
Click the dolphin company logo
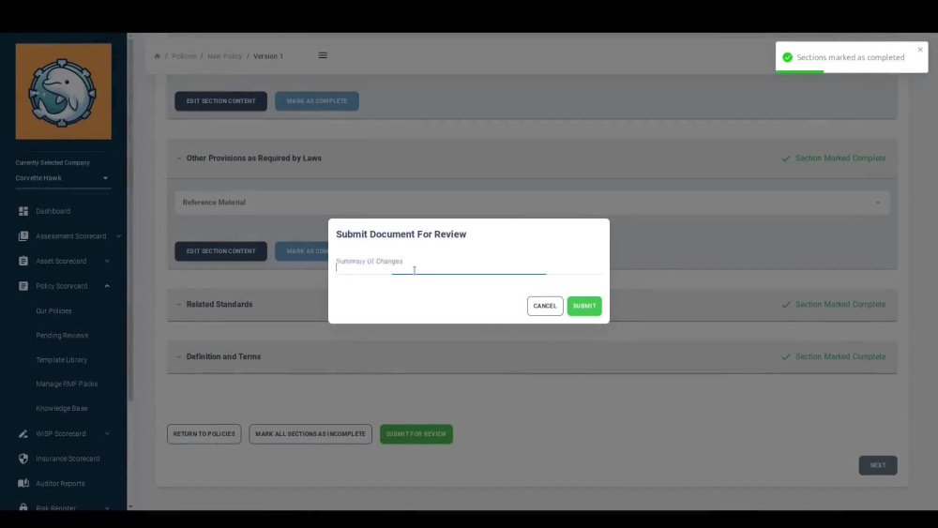click(64, 92)
